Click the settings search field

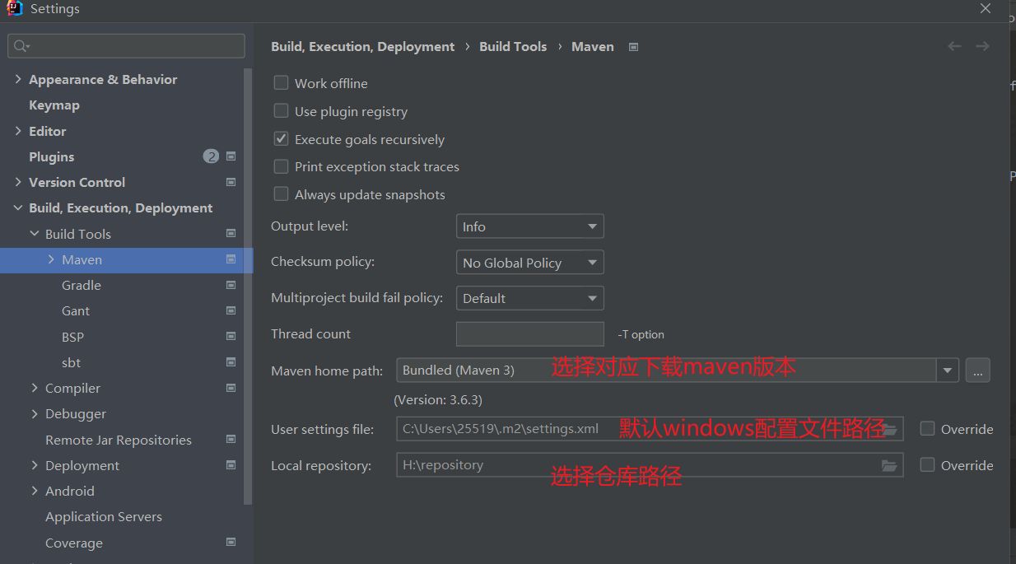(x=127, y=46)
